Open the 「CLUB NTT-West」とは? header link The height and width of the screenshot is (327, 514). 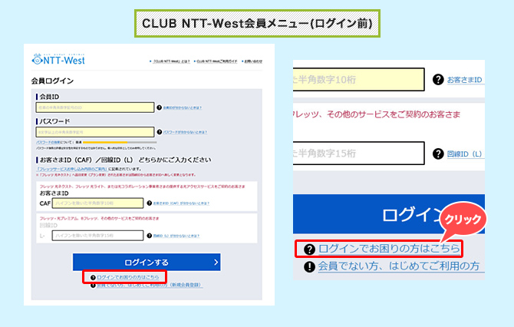pos(171,61)
